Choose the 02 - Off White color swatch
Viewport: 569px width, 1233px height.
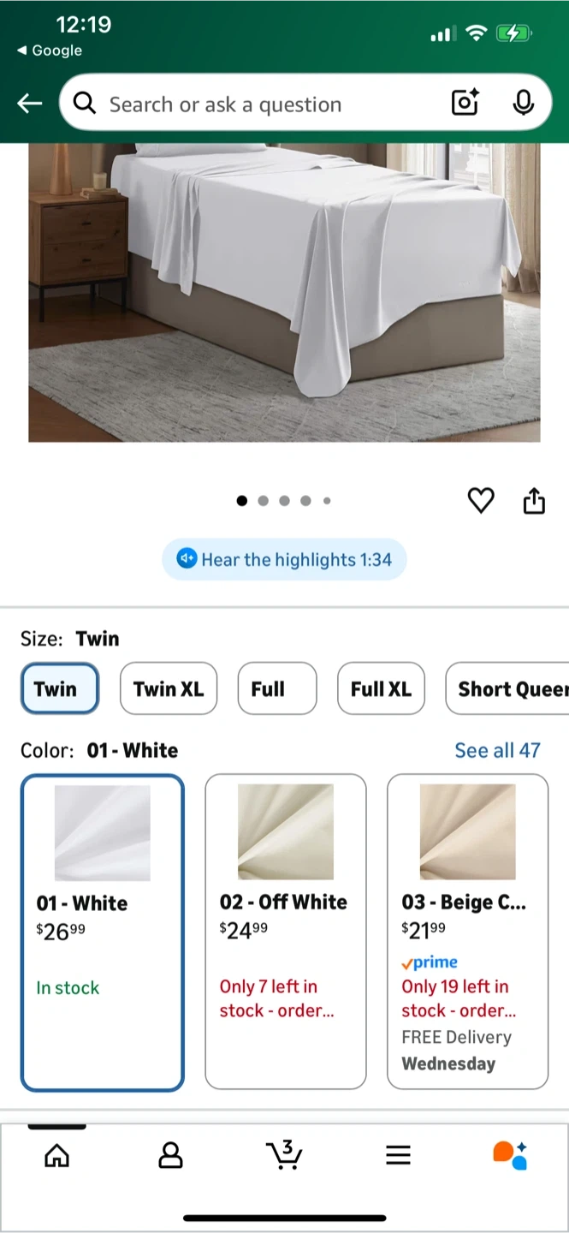click(286, 932)
